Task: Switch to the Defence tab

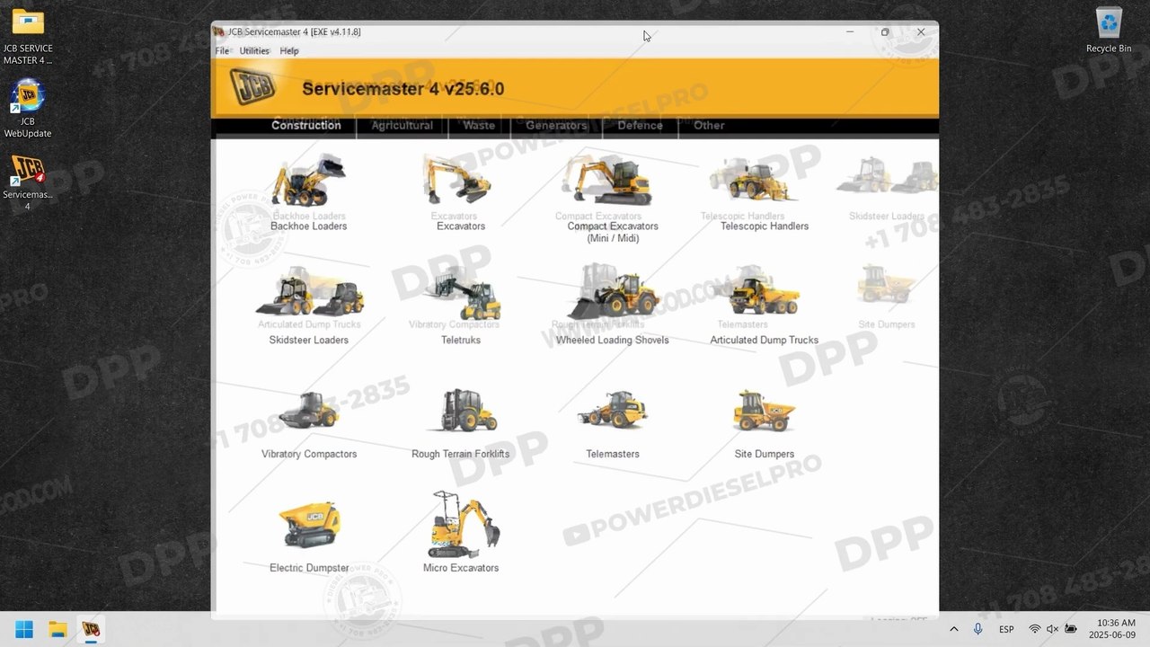Action: pos(641,126)
